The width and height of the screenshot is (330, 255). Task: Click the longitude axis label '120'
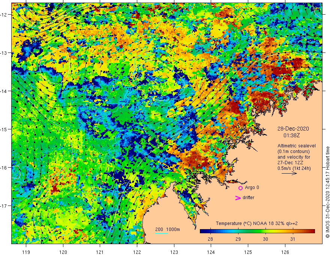[63, 252]
